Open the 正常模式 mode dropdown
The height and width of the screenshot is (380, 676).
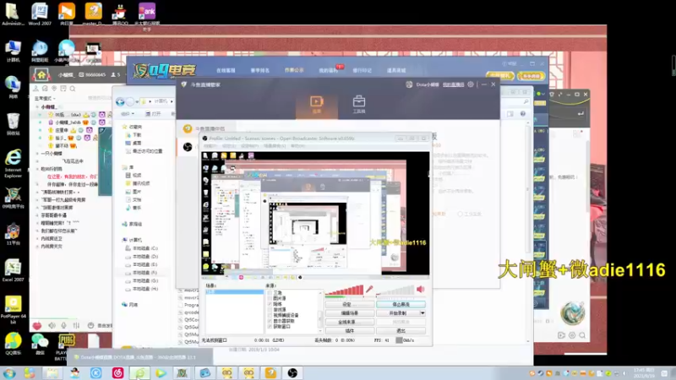(46, 98)
